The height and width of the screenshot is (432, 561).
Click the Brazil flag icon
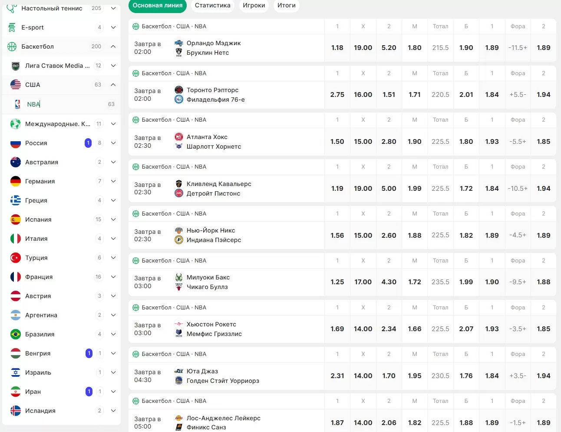pyautogui.click(x=16, y=334)
